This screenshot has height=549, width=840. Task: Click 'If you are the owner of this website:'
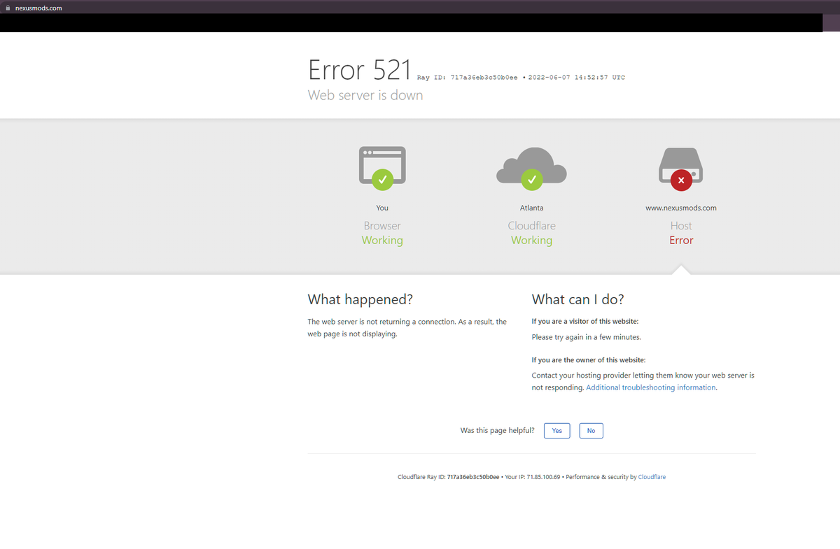[589, 360]
